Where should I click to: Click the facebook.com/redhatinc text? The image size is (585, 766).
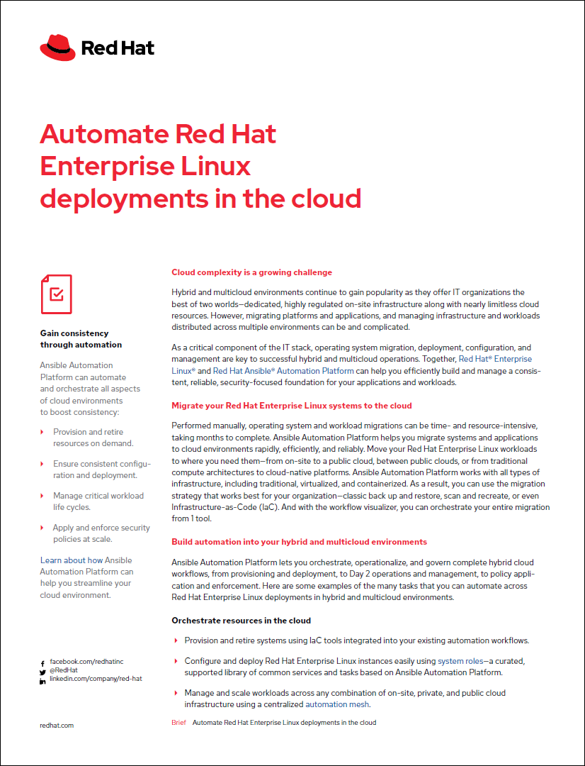[x=86, y=662]
